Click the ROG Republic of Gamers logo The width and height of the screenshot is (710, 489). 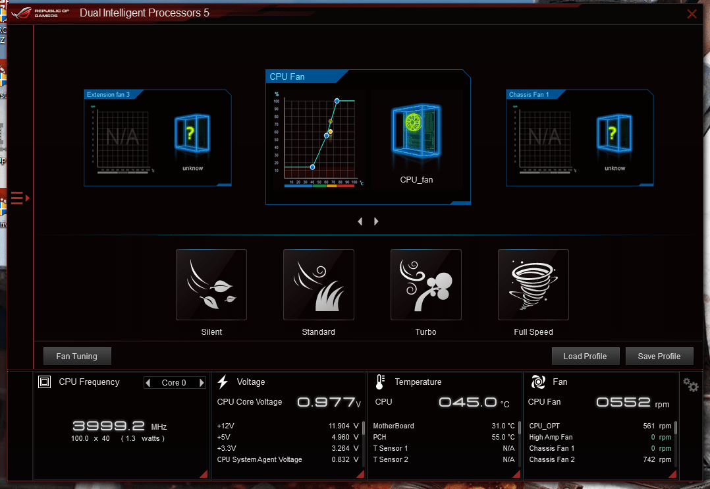(40, 13)
